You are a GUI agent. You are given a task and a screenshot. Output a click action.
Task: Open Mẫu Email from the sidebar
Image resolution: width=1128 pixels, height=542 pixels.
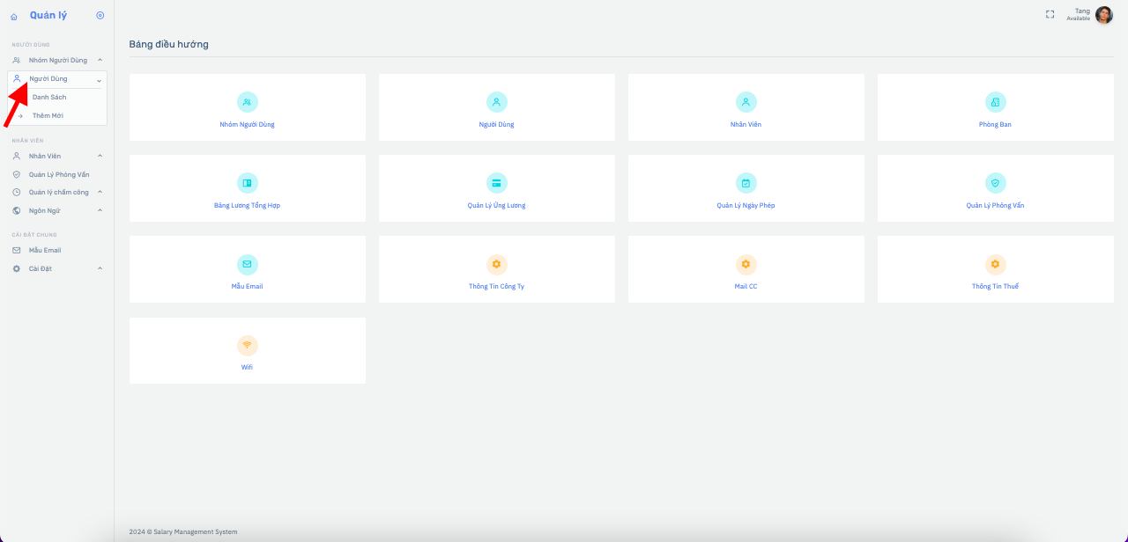(44, 251)
